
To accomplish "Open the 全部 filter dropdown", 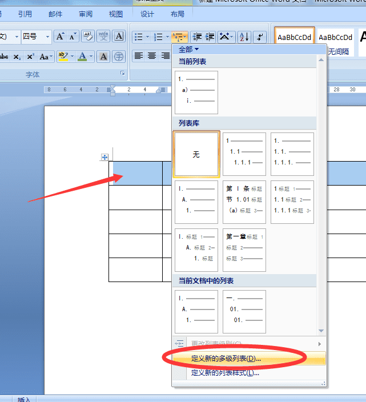I will click(x=188, y=49).
